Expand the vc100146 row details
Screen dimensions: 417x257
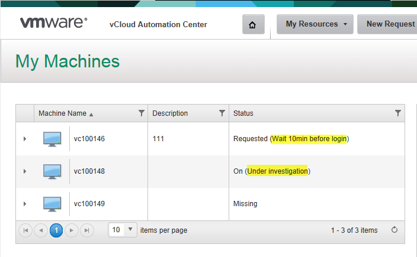[25, 139]
